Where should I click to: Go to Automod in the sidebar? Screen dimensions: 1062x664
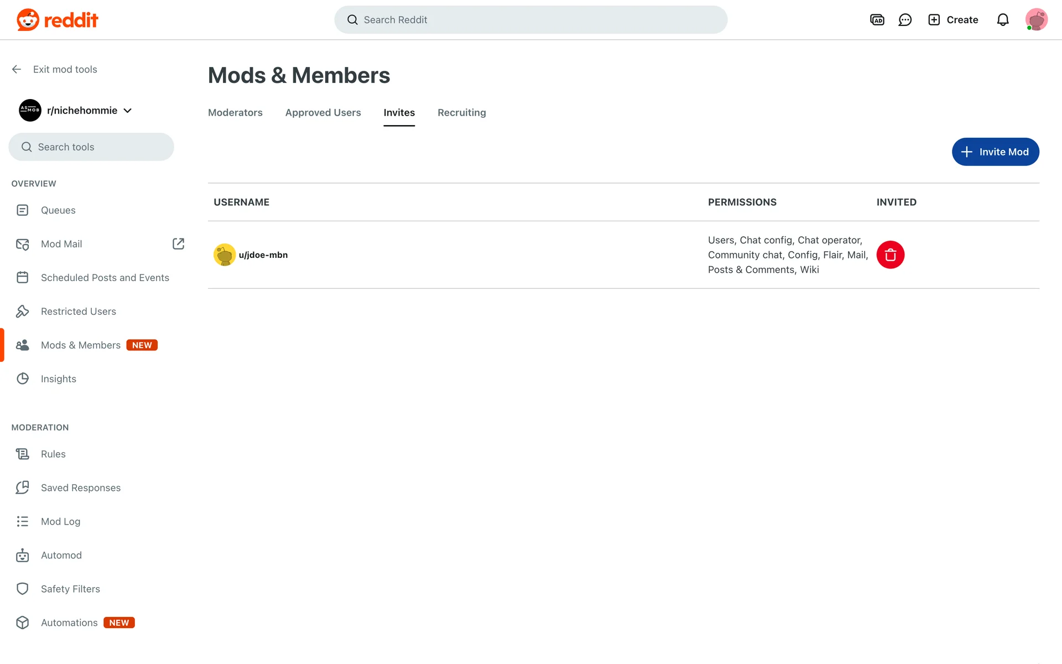coord(61,556)
